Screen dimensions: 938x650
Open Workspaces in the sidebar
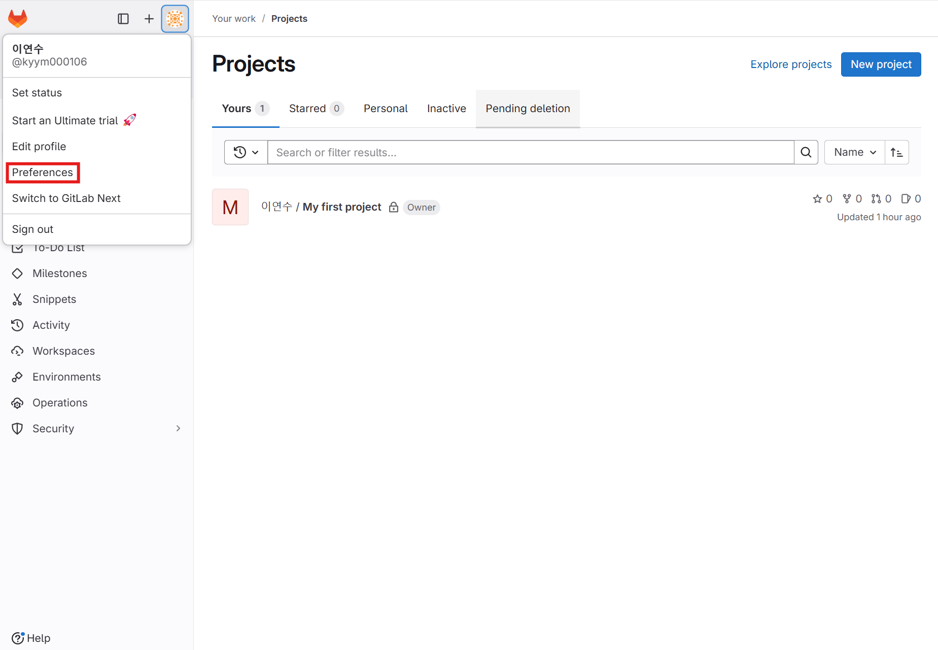[x=63, y=351]
